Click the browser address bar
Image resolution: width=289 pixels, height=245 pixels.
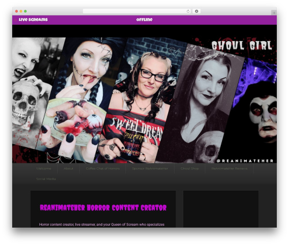136,11
